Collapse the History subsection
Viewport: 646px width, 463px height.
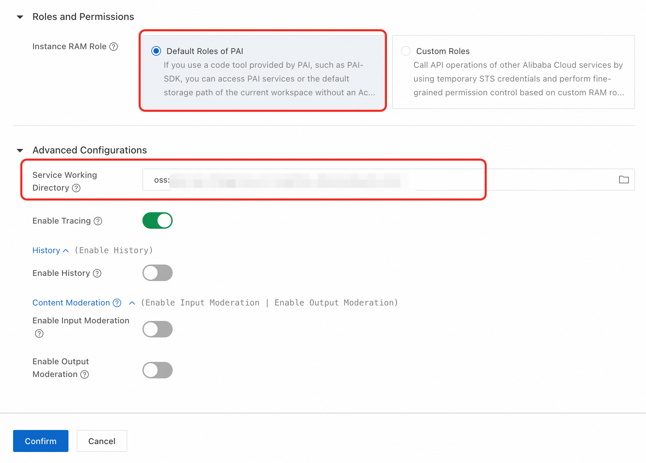coord(66,251)
